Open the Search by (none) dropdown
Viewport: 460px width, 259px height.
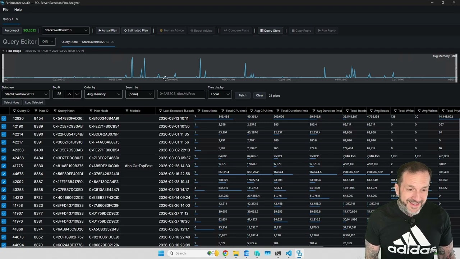point(140,94)
